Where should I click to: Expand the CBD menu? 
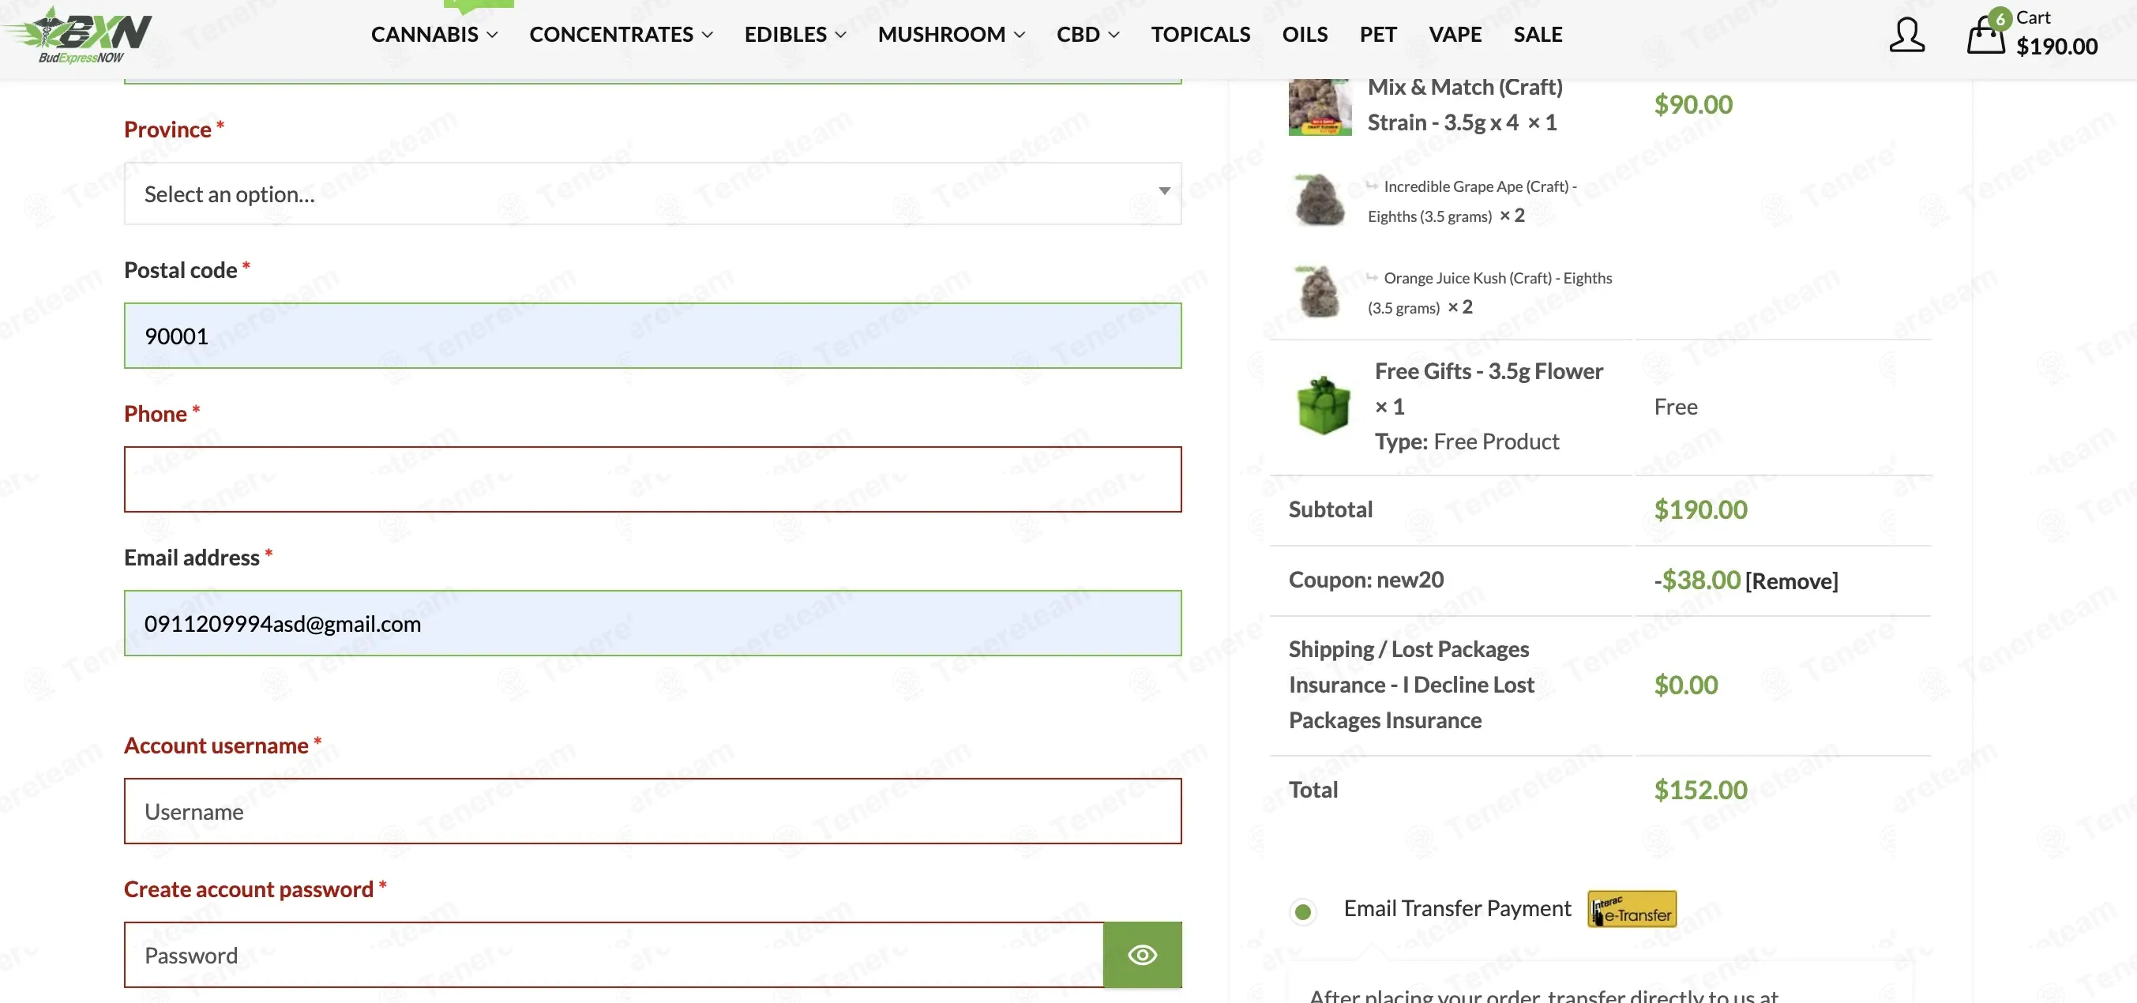(1087, 35)
